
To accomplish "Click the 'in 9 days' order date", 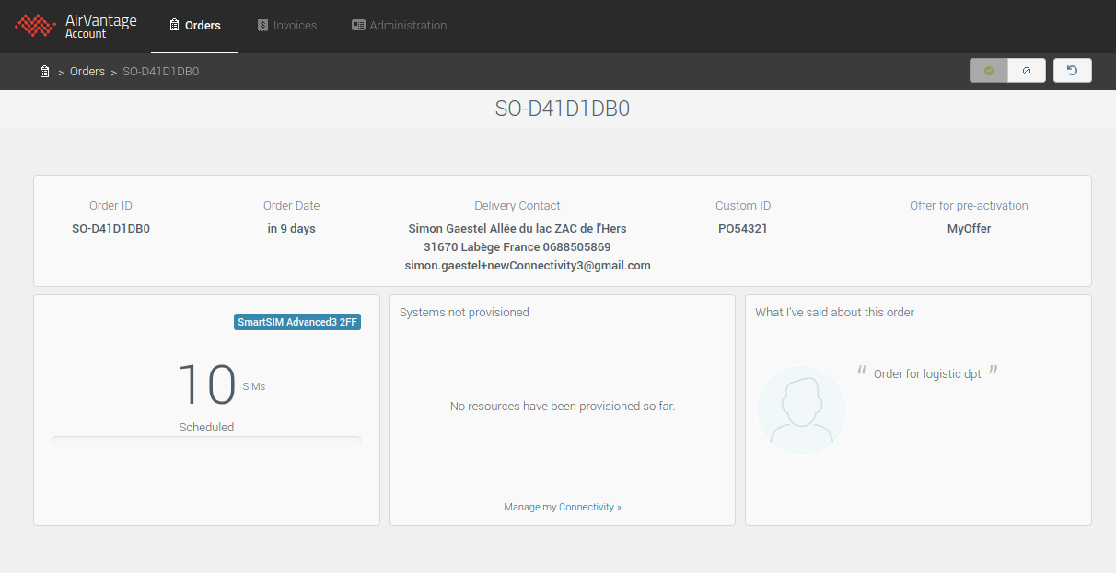I will pyautogui.click(x=291, y=229).
